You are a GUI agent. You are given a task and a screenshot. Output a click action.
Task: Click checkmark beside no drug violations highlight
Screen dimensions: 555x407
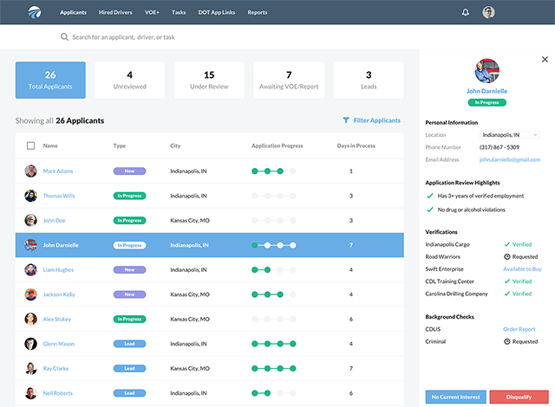click(x=430, y=210)
